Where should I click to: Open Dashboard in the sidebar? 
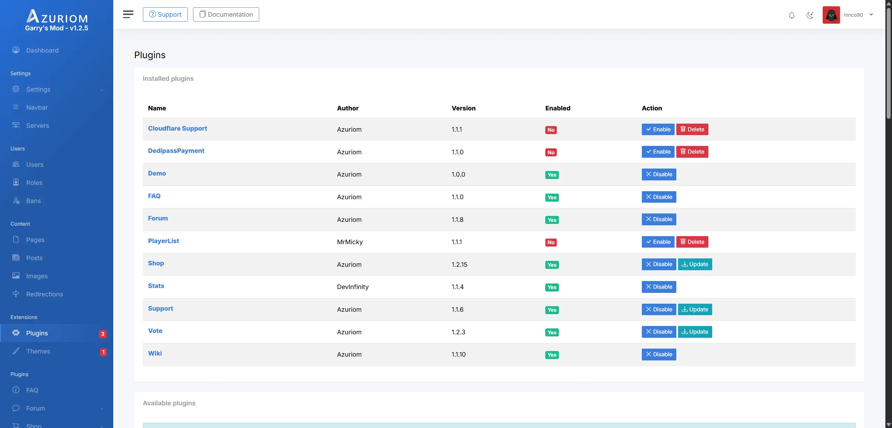coord(56,50)
